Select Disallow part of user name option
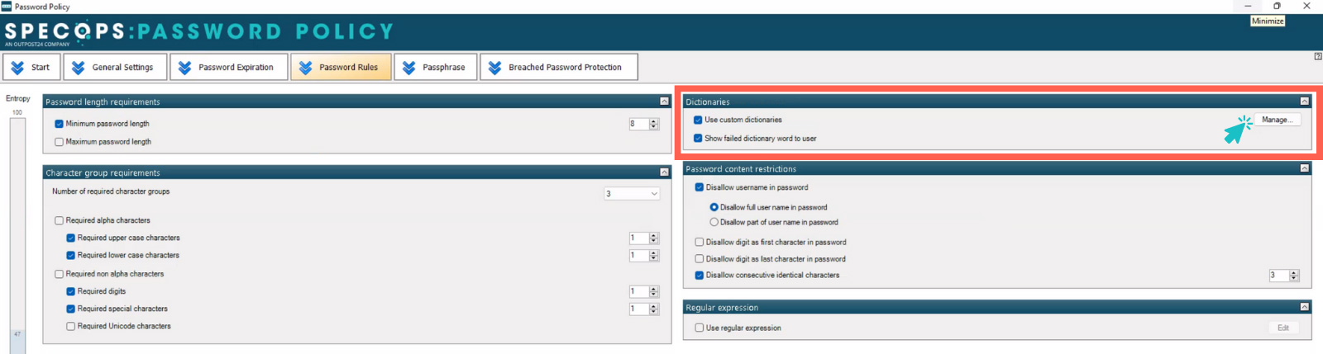 point(714,222)
